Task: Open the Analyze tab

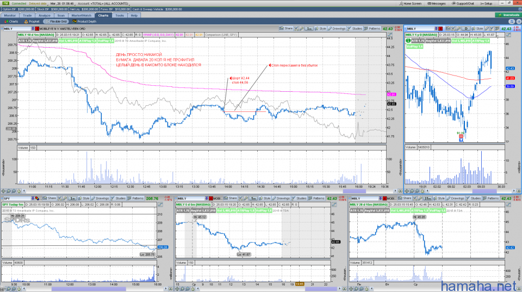Action: tap(44, 15)
